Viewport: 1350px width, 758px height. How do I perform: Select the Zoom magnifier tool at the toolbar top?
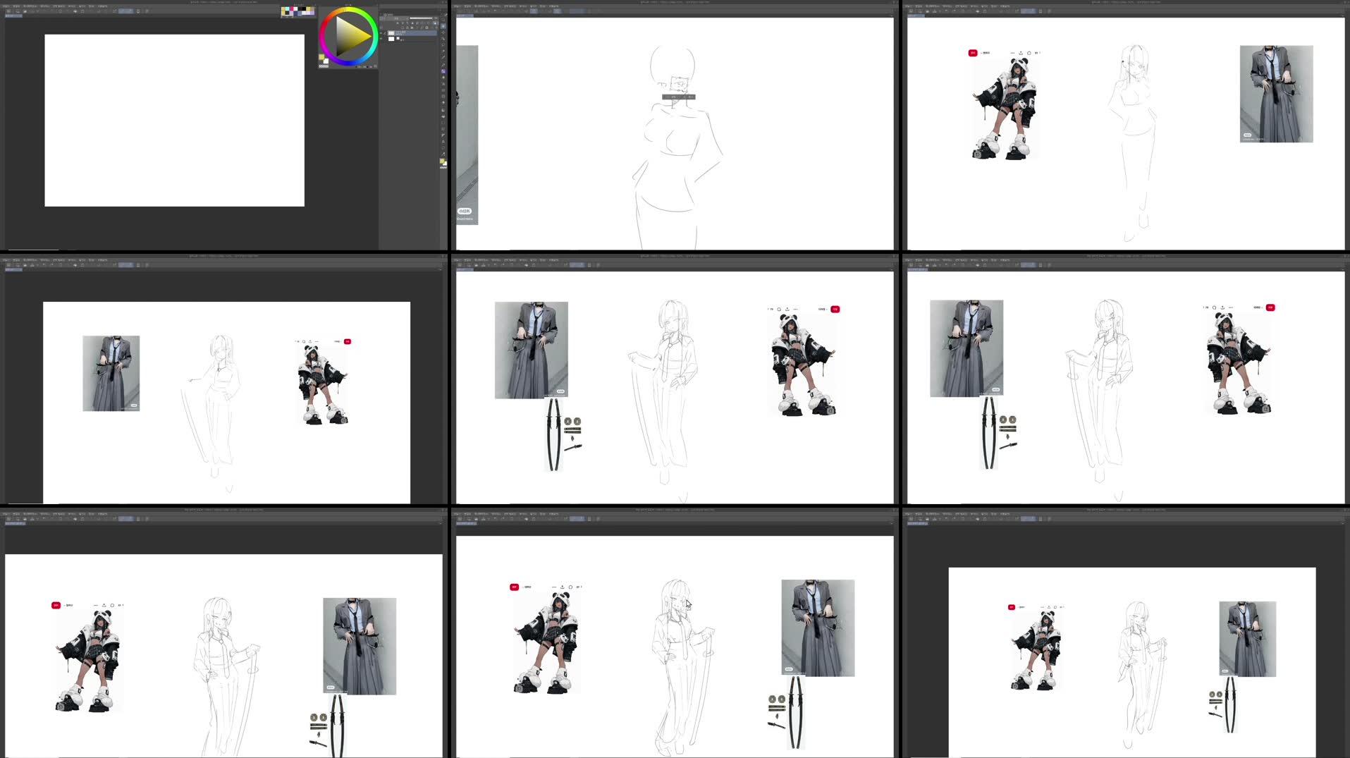(443, 20)
